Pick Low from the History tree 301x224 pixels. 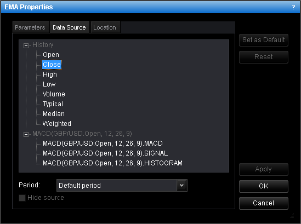[x=49, y=84]
